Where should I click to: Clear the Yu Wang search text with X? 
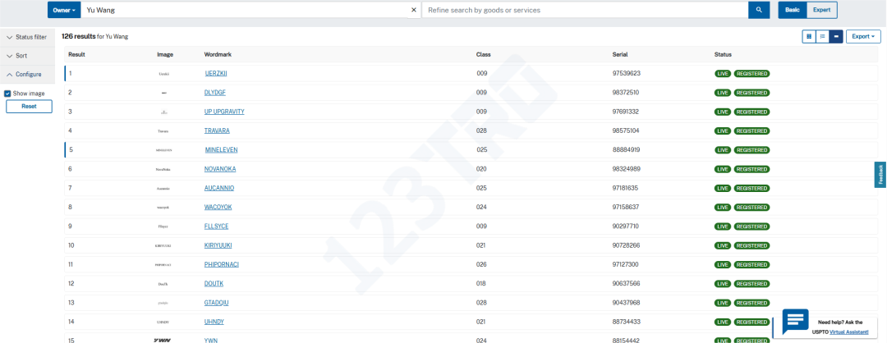click(413, 10)
